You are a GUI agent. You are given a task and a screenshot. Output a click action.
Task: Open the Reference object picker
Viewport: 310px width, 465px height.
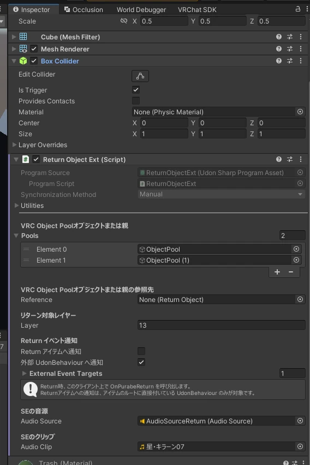(x=300, y=300)
